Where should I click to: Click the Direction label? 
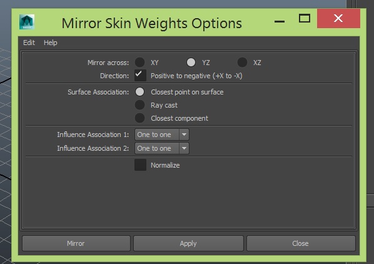(114, 76)
